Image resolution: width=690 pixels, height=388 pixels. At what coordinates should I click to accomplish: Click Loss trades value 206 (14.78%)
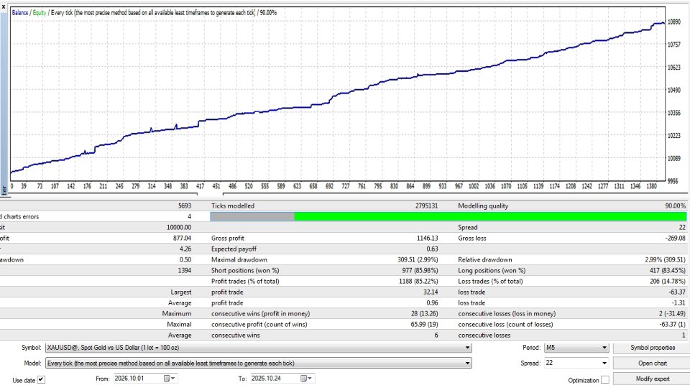(668, 281)
